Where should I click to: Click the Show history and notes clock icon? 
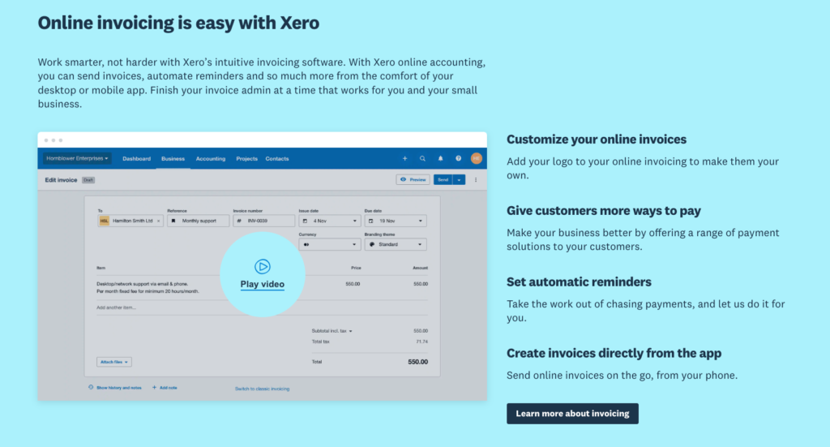tap(91, 388)
